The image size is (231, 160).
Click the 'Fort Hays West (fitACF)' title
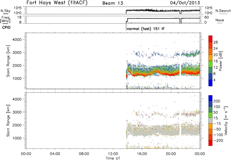pyautogui.click(x=57, y=3)
